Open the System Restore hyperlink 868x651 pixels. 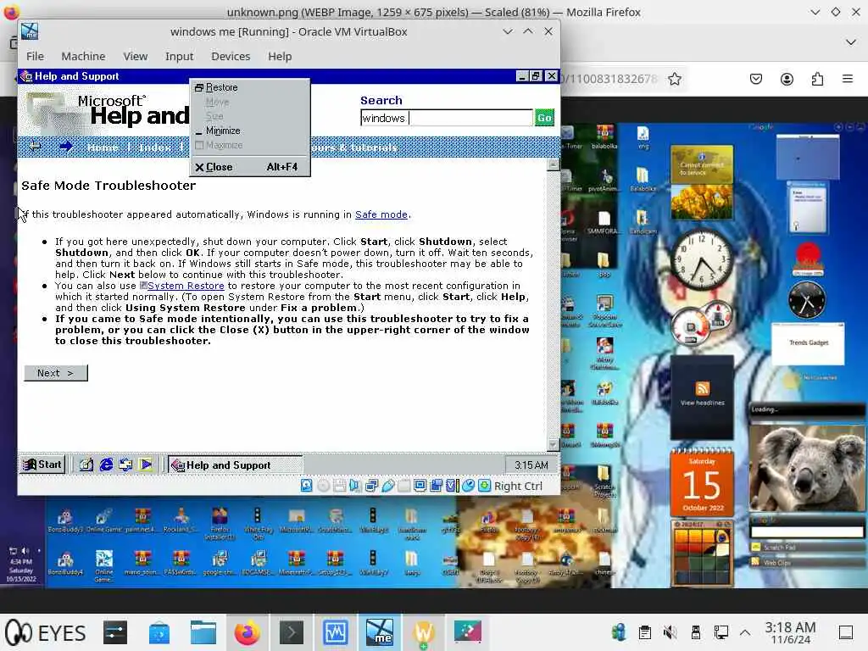186,286
